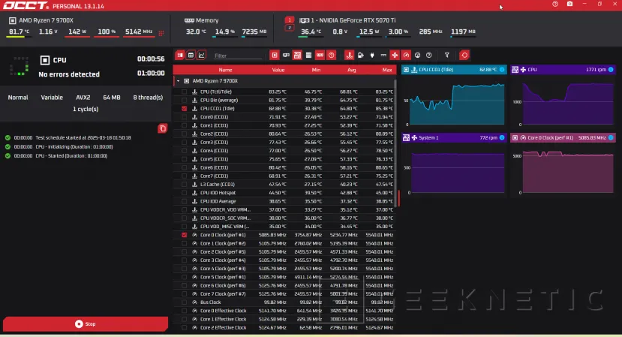Click the 64 MB data size label
This screenshot has width=622, height=337.
(x=112, y=98)
